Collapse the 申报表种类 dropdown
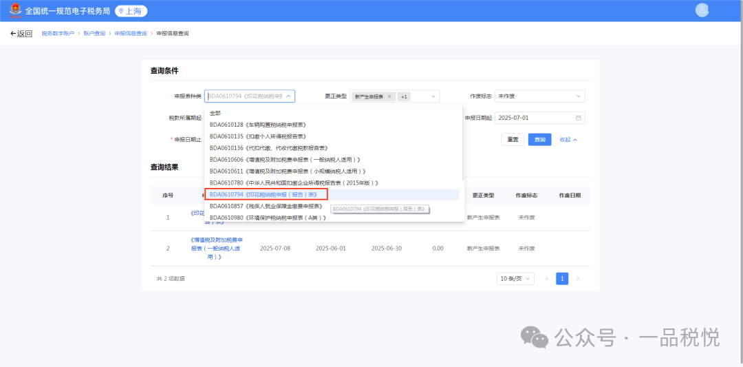The image size is (743, 367). pos(288,96)
